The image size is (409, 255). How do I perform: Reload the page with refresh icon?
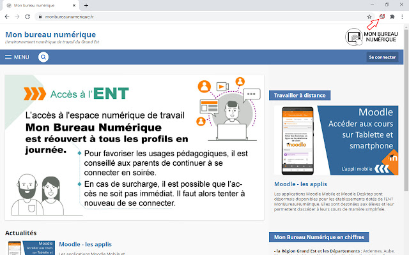(27, 17)
